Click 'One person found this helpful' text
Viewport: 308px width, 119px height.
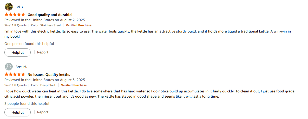(x=29, y=44)
